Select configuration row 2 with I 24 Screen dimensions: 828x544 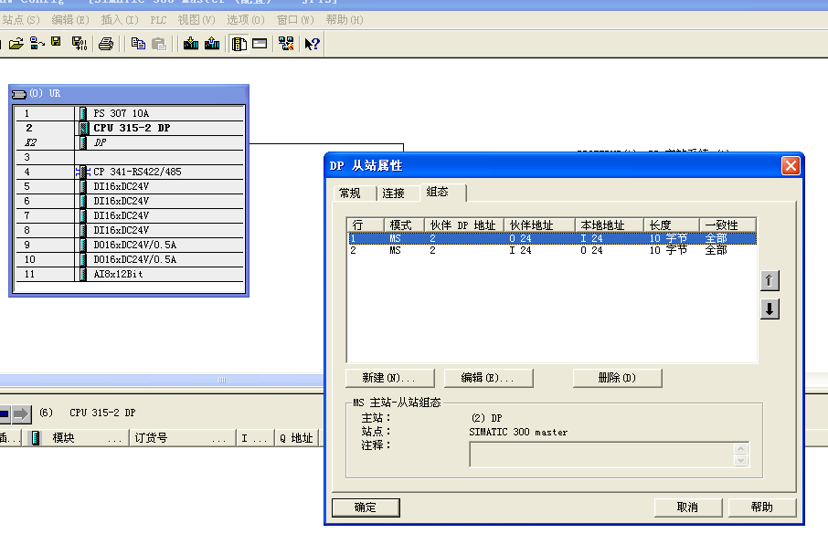click(x=552, y=251)
